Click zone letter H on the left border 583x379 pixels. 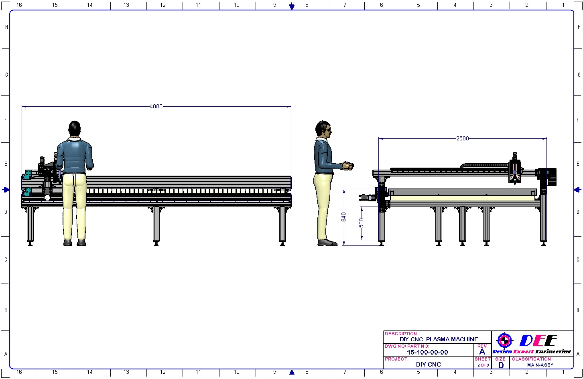(6, 27)
